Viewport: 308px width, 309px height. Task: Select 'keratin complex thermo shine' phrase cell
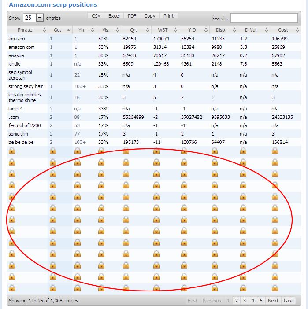(27, 97)
